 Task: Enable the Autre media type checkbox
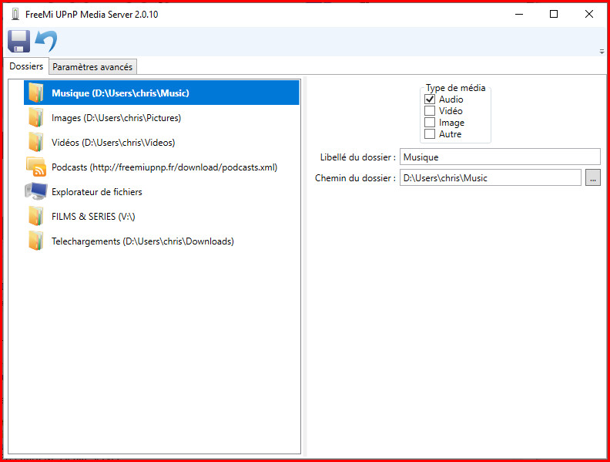[430, 134]
